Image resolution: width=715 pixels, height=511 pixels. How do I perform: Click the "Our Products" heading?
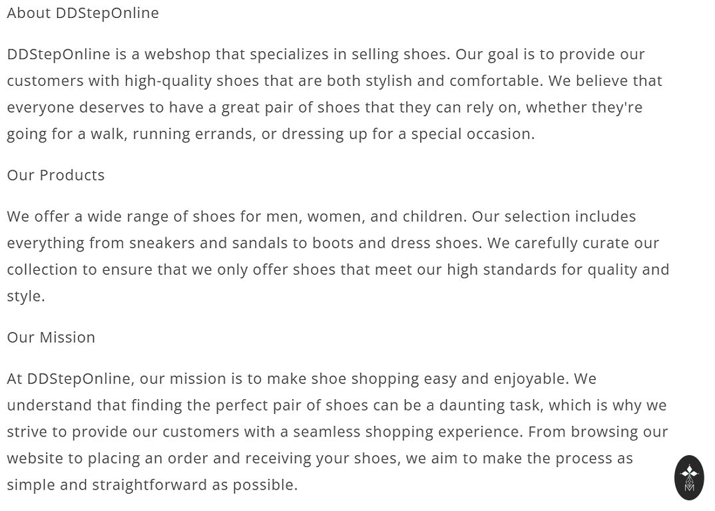[x=56, y=175]
